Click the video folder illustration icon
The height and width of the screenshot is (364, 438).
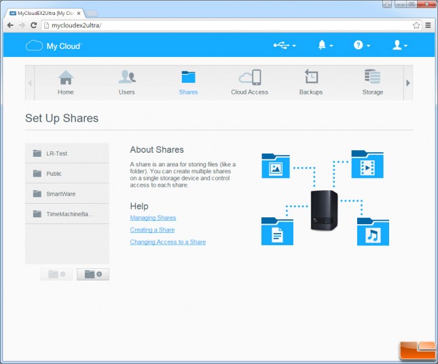pyautogui.click(x=367, y=164)
